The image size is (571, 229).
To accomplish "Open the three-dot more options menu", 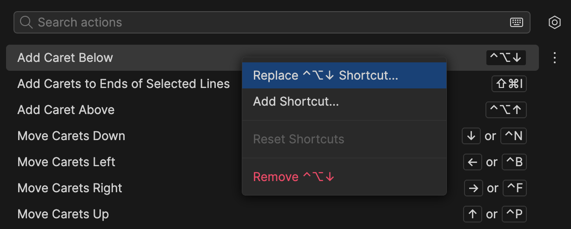I will point(554,58).
